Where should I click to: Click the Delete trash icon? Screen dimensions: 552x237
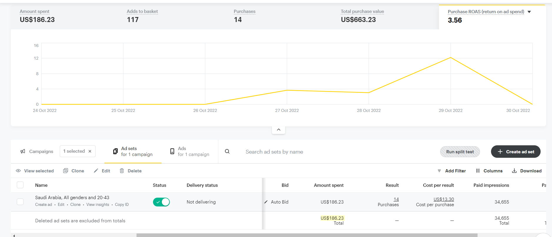122,171
